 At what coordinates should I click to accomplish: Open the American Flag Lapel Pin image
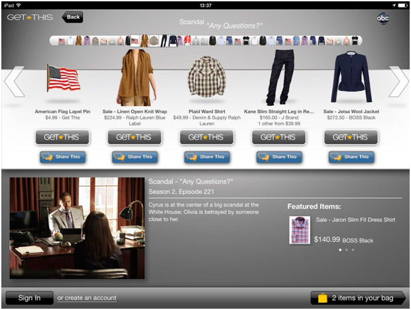pos(63,79)
